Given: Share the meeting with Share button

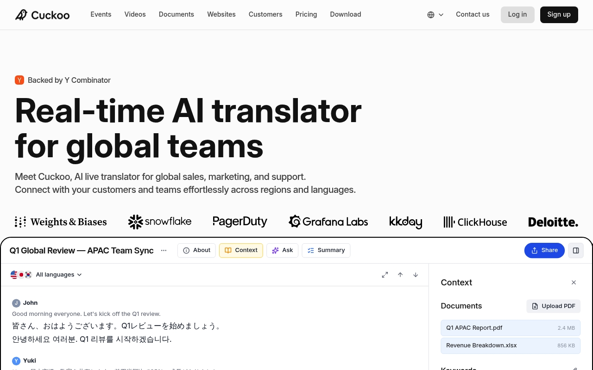Looking at the screenshot, I should [x=544, y=250].
